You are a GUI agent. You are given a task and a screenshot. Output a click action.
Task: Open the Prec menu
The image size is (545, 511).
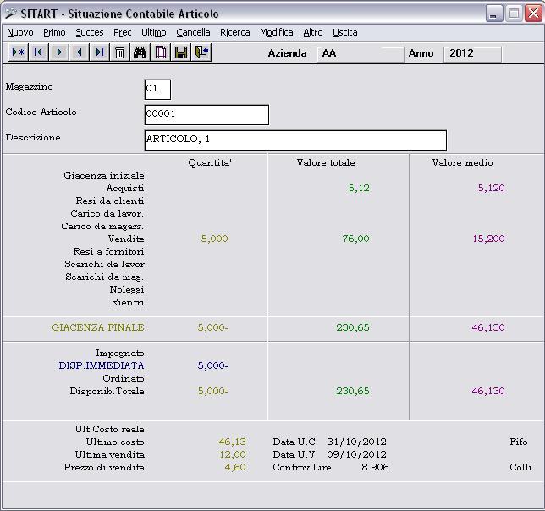pos(123,32)
